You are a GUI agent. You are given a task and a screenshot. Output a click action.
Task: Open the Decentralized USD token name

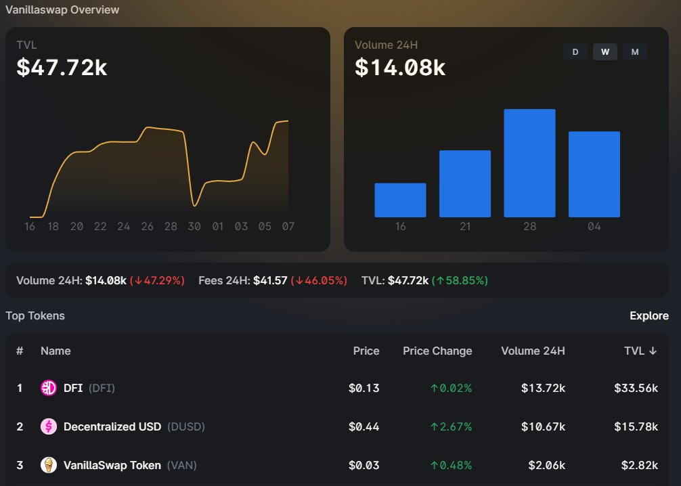[112, 426]
